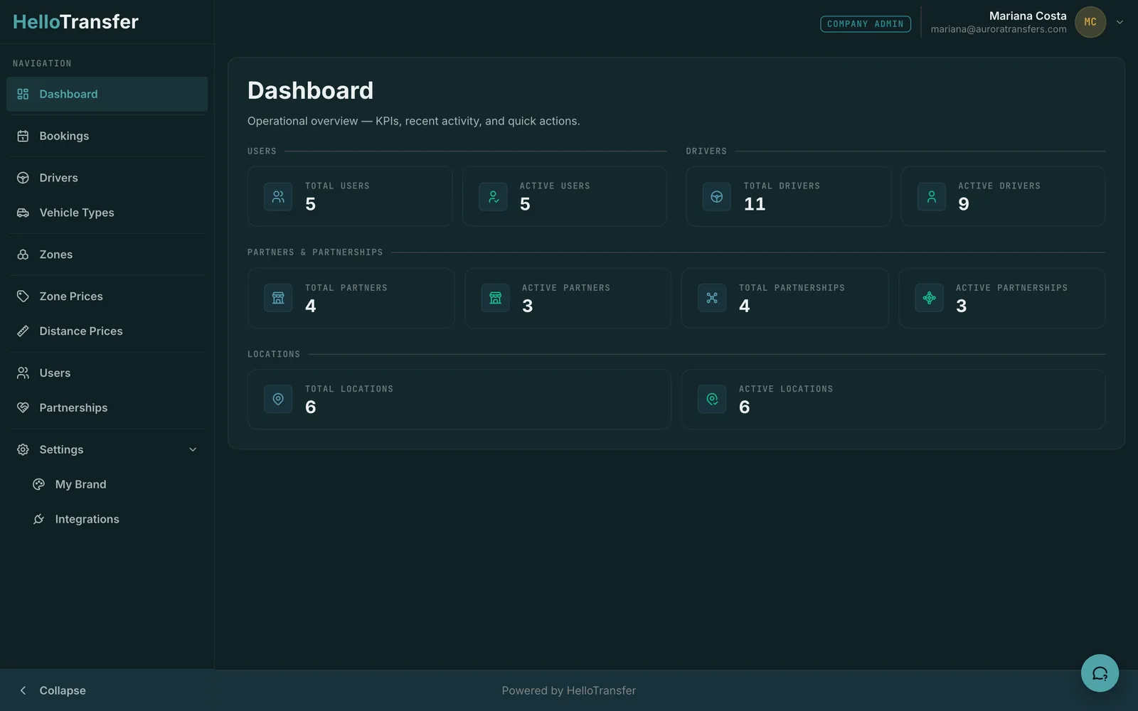Screen dimensions: 1138x711
Task: Click the Total Drivers card icon
Action: click(x=717, y=197)
